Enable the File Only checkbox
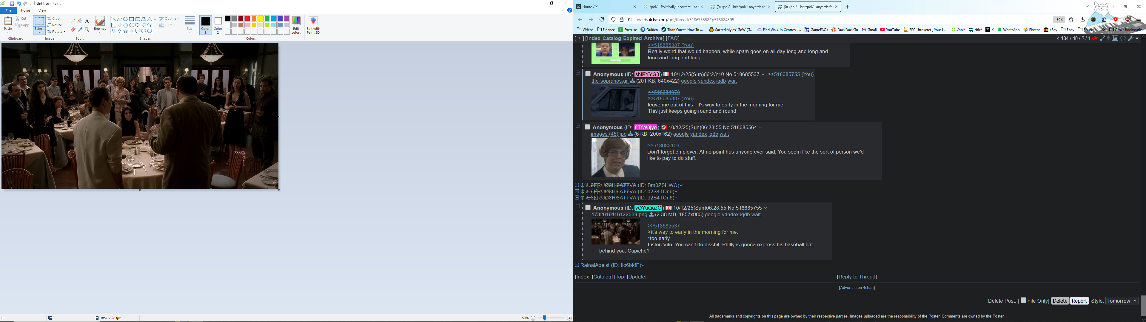Screen dimensions: 1146x322 tap(1023, 300)
